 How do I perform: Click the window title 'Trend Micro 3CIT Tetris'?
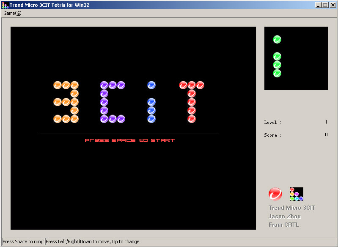[49, 5]
